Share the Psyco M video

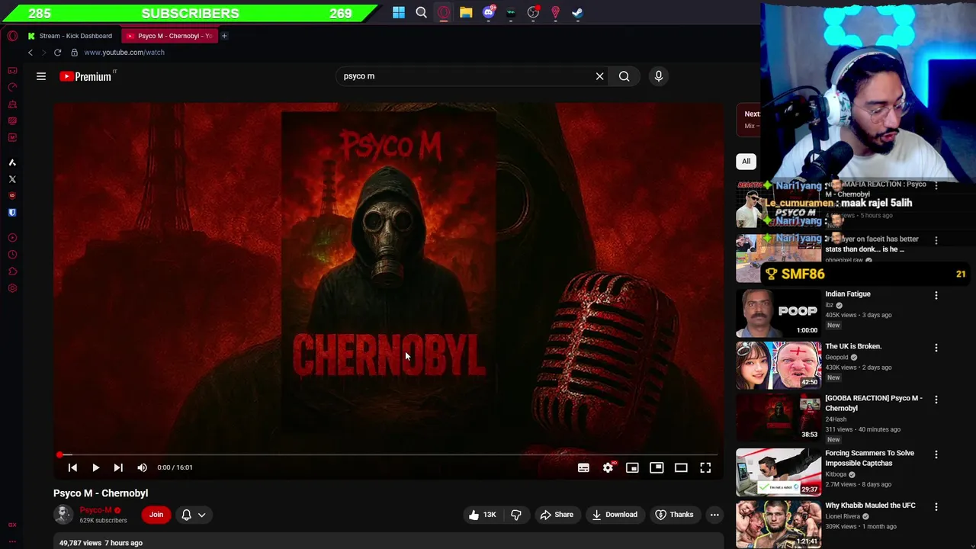pyautogui.click(x=557, y=515)
